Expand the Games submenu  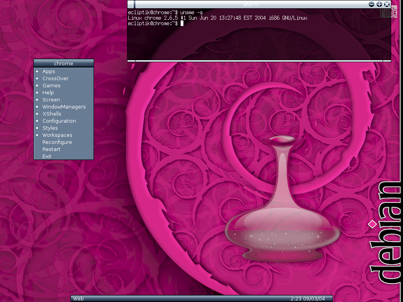pos(52,85)
